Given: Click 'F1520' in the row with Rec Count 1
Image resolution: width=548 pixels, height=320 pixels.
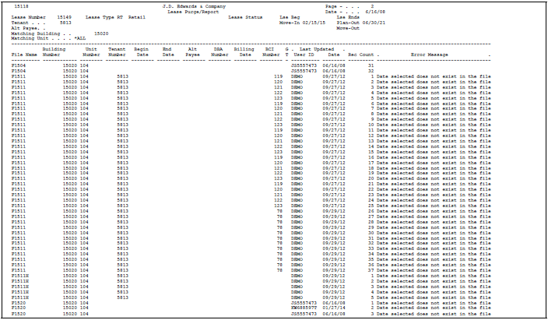Looking at the screenshot, I should click(x=19, y=303).
